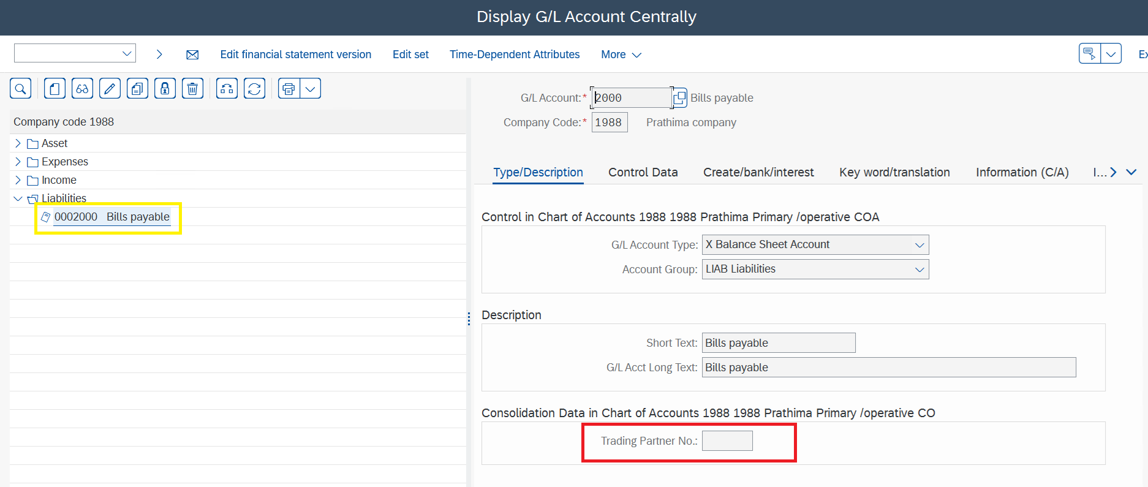Click the G/L Account input field
Screen dimensions: 1148x487
632,98
